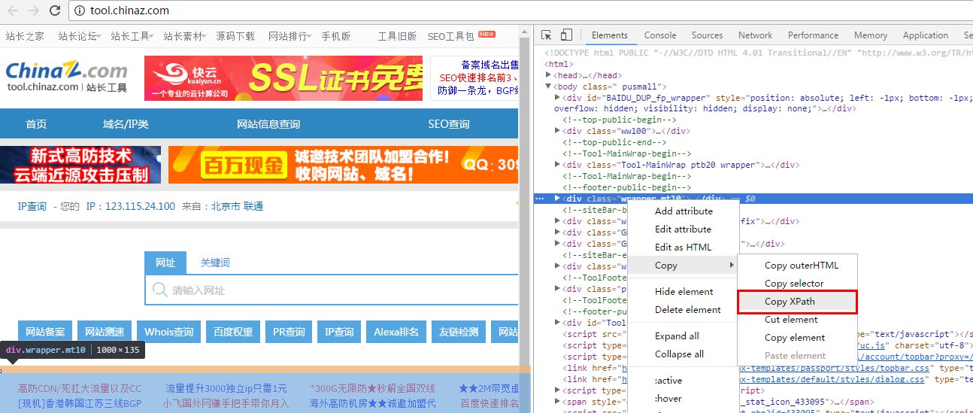Click the Whois查询 button
This screenshot has height=413, width=973.
(x=168, y=332)
